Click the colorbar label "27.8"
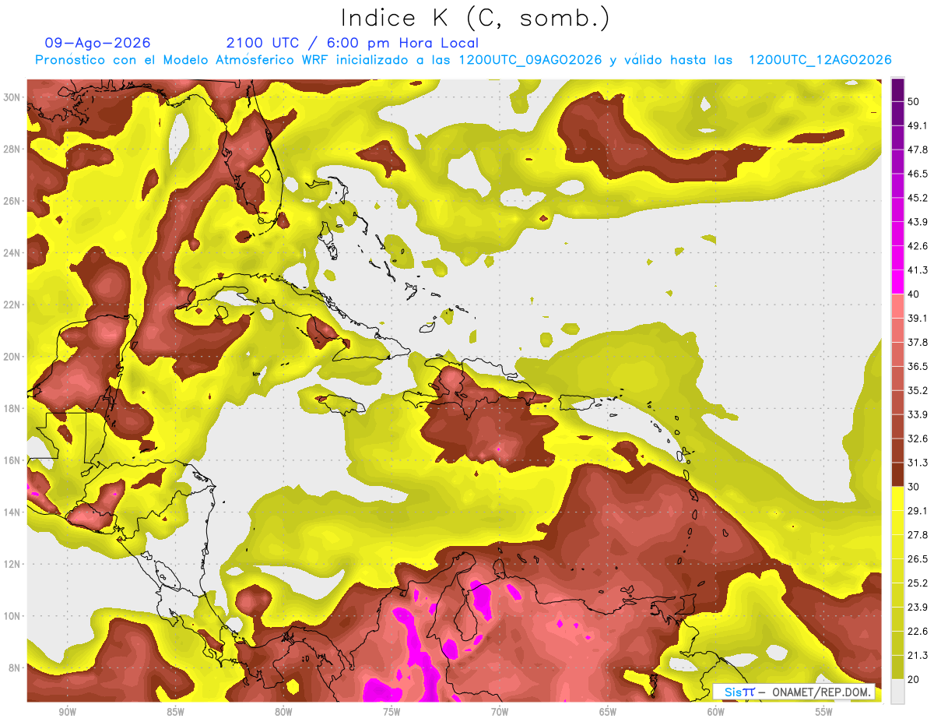Image resolution: width=934 pixels, height=722 pixels. (917, 535)
